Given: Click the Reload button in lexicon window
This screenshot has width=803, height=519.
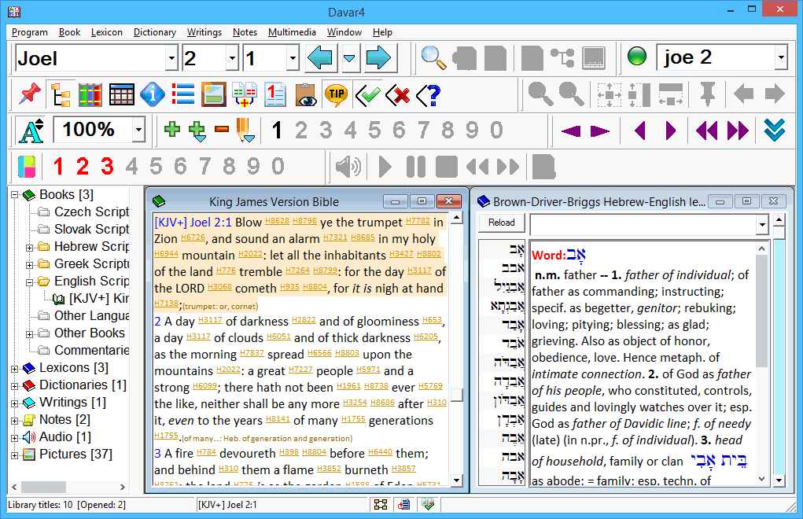Looking at the screenshot, I should click(501, 223).
